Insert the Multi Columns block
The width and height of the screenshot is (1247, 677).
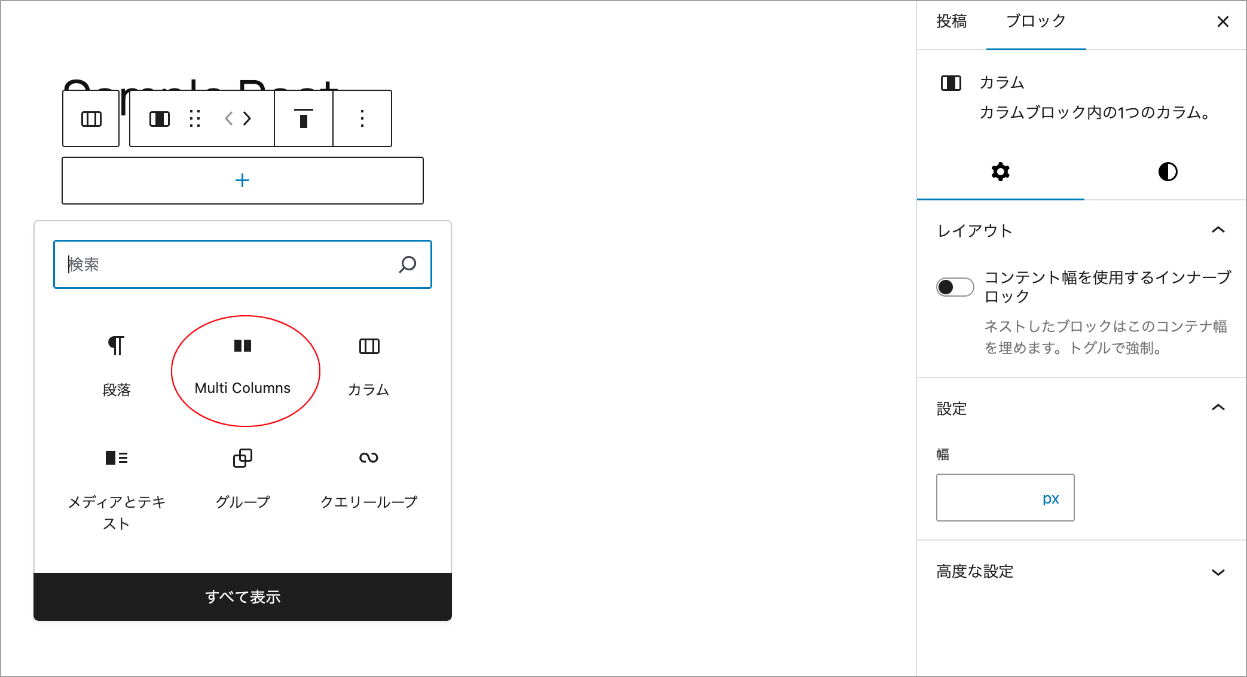(x=243, y=367)
